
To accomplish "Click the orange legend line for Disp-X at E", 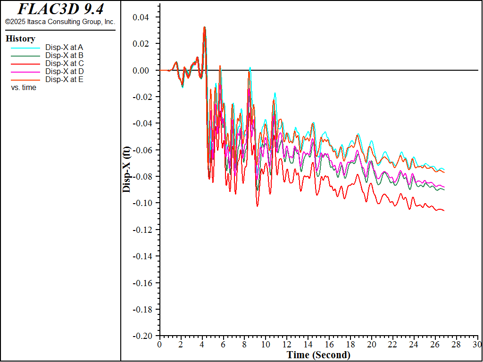I will click(x=26, y=80).
